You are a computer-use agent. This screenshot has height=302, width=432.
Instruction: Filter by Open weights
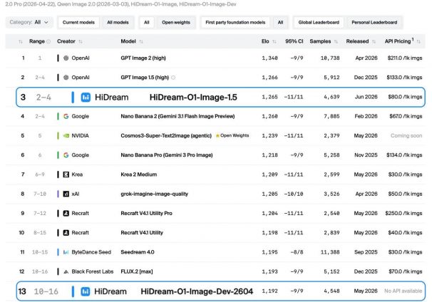tap(176, 22)
